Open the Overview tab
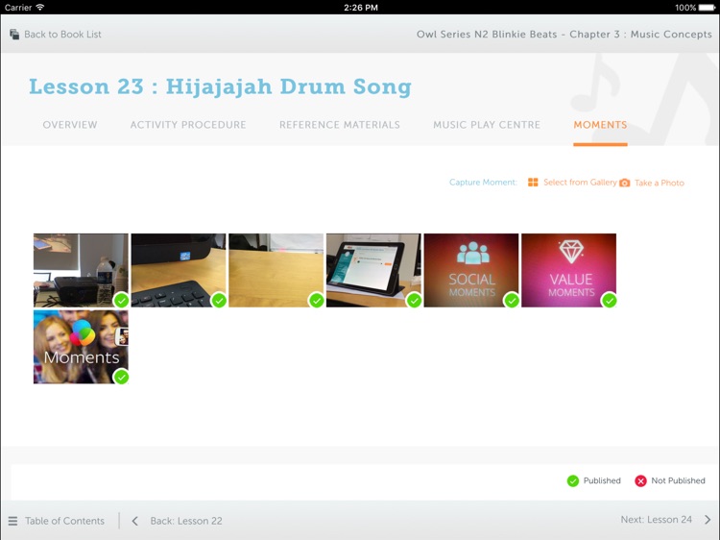The image size is (720, 540). (x=70, y=125)
